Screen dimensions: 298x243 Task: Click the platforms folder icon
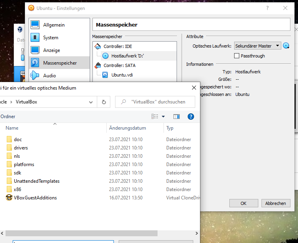tap(9, 164)
